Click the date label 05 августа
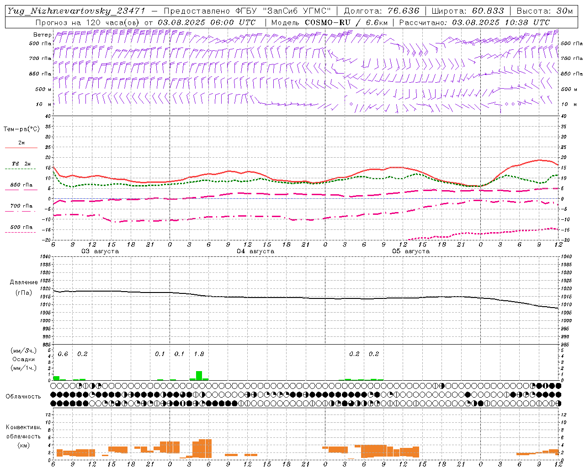585x468 pixels. coord(411,251)
